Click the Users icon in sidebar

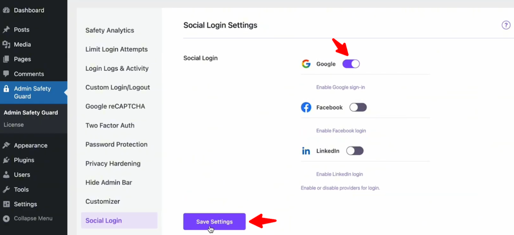click(7, 175)
